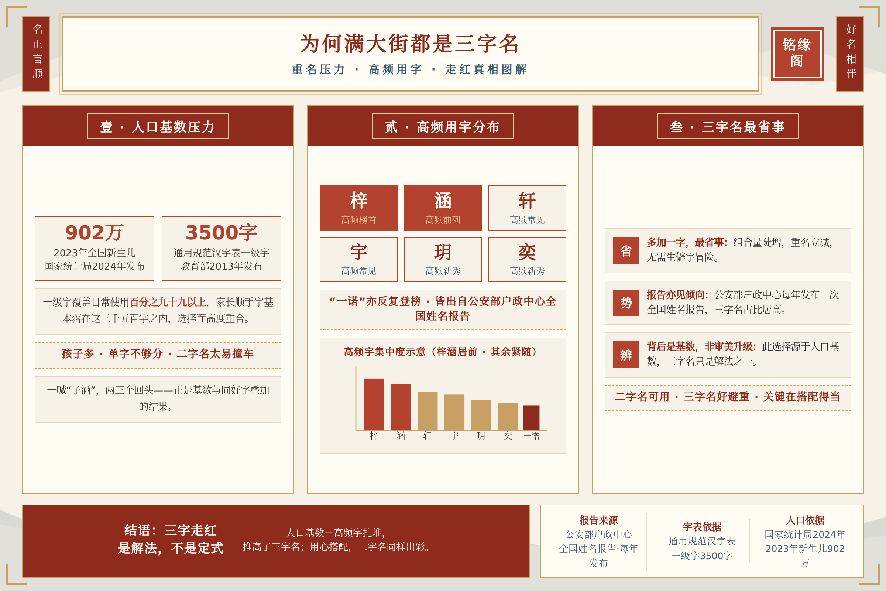Screen dimensions: 886x591
Task: Click the 势 square badge icon
Action: pos(626,303)
